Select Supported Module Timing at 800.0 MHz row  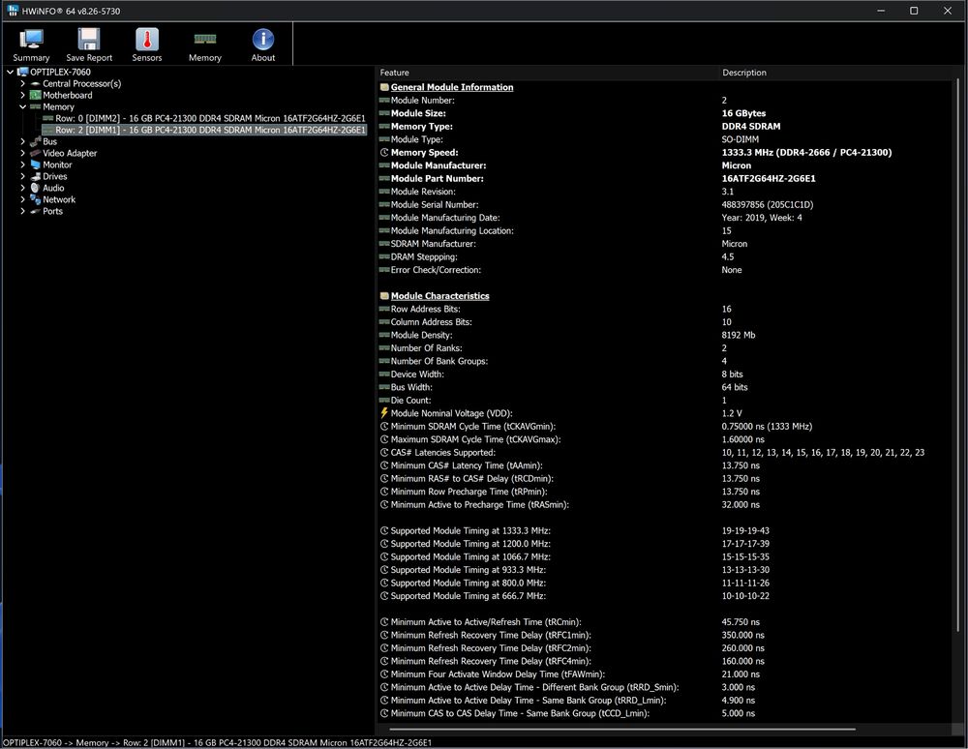[666, 583]
